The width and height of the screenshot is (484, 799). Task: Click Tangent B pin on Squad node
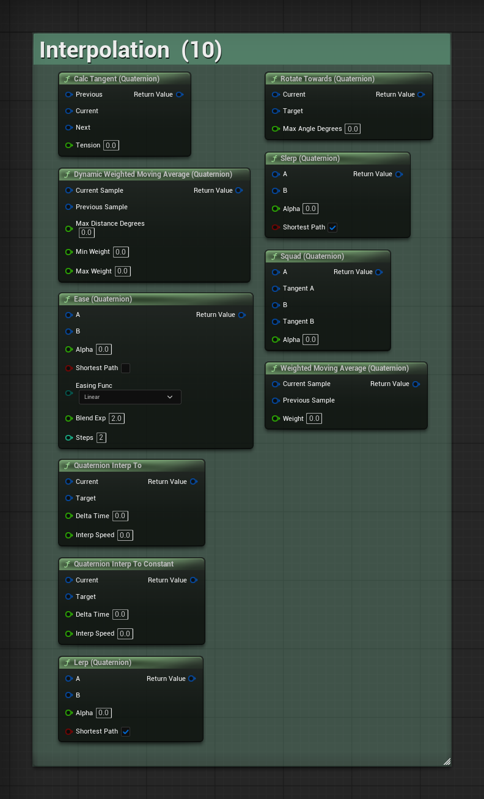click(276, 321)
